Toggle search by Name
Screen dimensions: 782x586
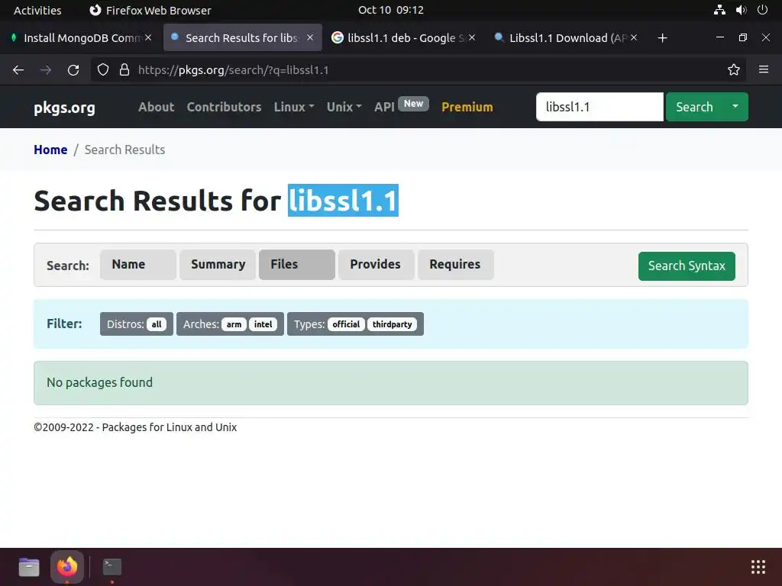[137, 265]
